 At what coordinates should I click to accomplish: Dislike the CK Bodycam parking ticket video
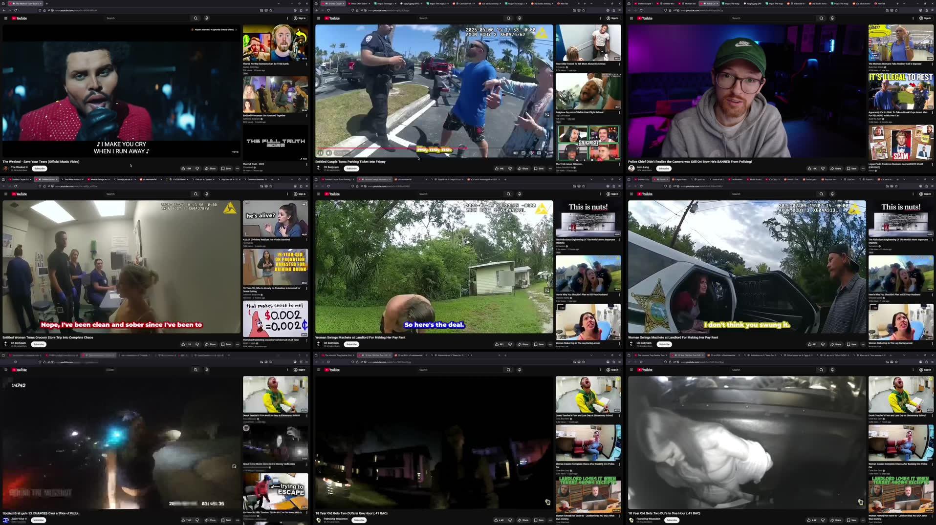(510, 168)
